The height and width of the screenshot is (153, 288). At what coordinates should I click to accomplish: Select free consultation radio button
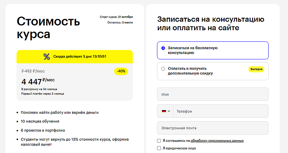click(163, 48)
